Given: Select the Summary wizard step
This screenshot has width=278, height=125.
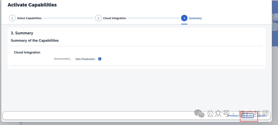Looking at the screenshot, I should pos(191,18).
